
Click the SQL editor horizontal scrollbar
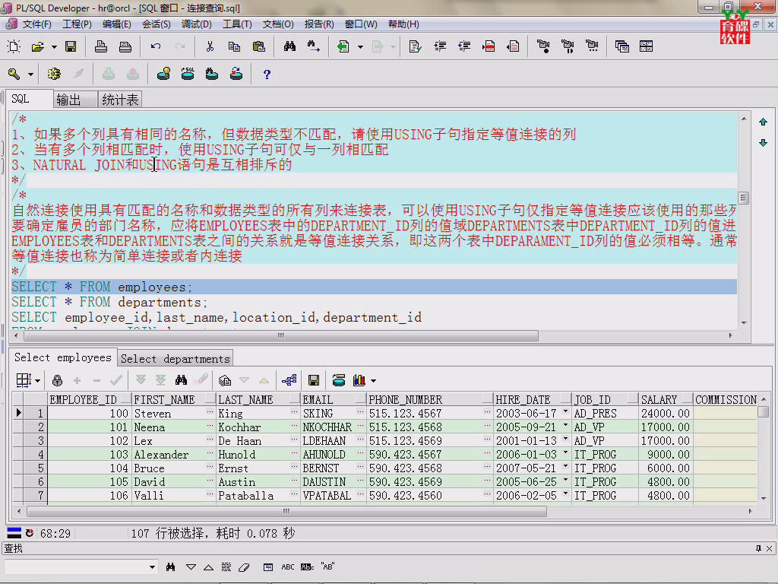point(281,335)
